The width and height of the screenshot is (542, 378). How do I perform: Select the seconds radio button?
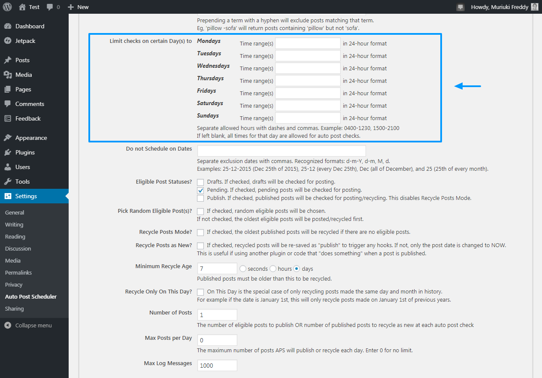coord(243,269)
